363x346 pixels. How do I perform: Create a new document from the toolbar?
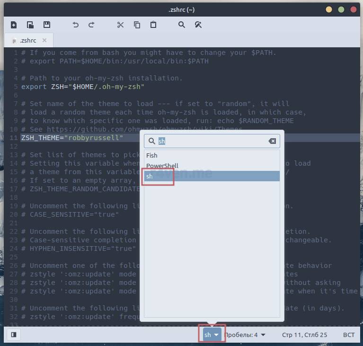(14, 25)
